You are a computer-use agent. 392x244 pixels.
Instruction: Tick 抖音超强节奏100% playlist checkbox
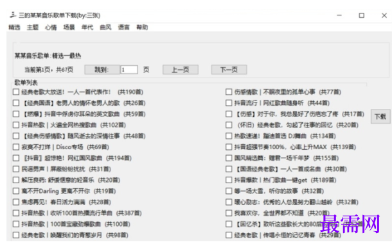pyautogui.click(x=229, y=147)
